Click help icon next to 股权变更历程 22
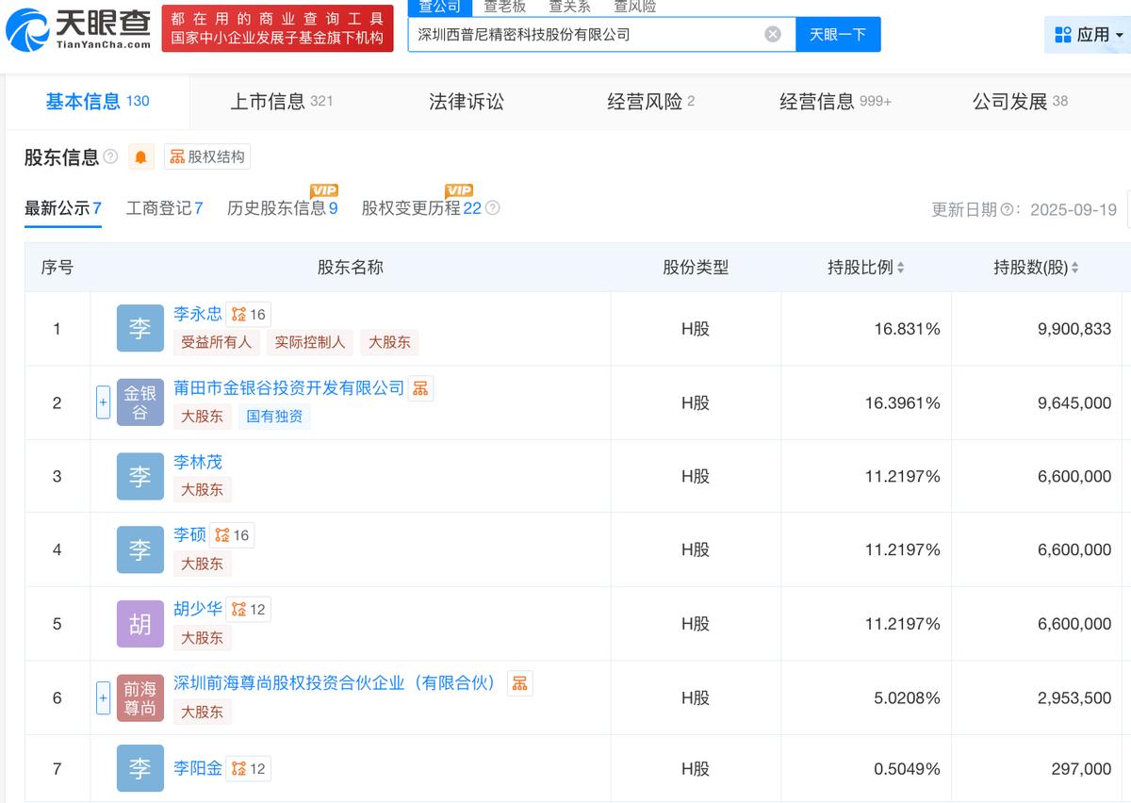 tap(492, 208)
